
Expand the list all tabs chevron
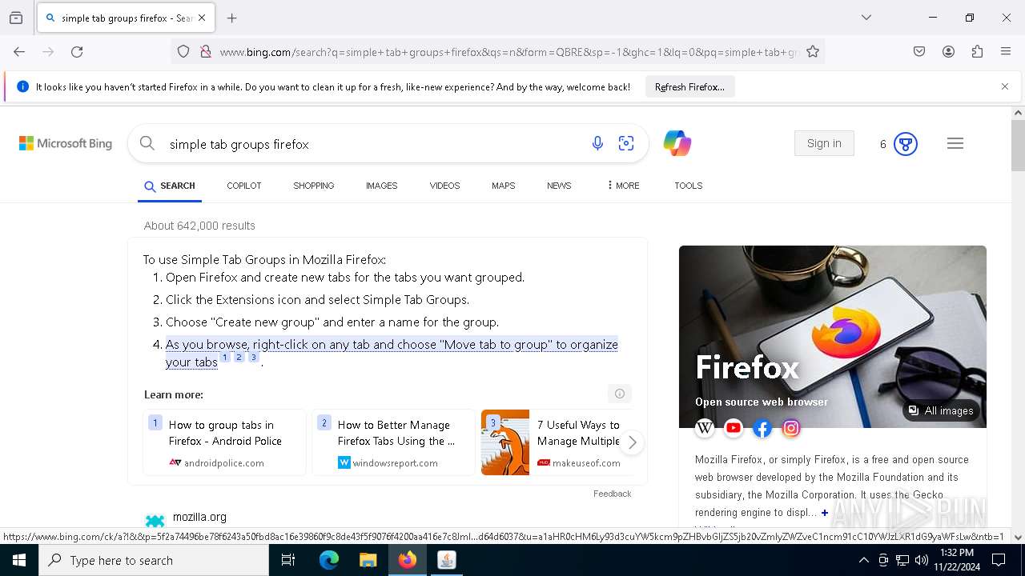866,18
